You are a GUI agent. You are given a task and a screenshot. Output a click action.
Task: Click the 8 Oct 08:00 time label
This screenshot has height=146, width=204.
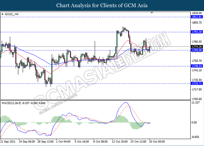101,142
